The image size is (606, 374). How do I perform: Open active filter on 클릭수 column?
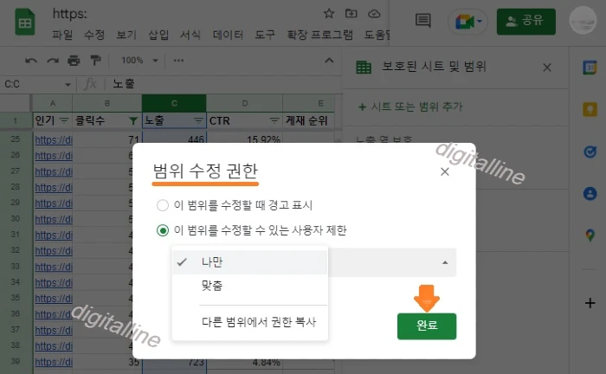coord(133,121)
